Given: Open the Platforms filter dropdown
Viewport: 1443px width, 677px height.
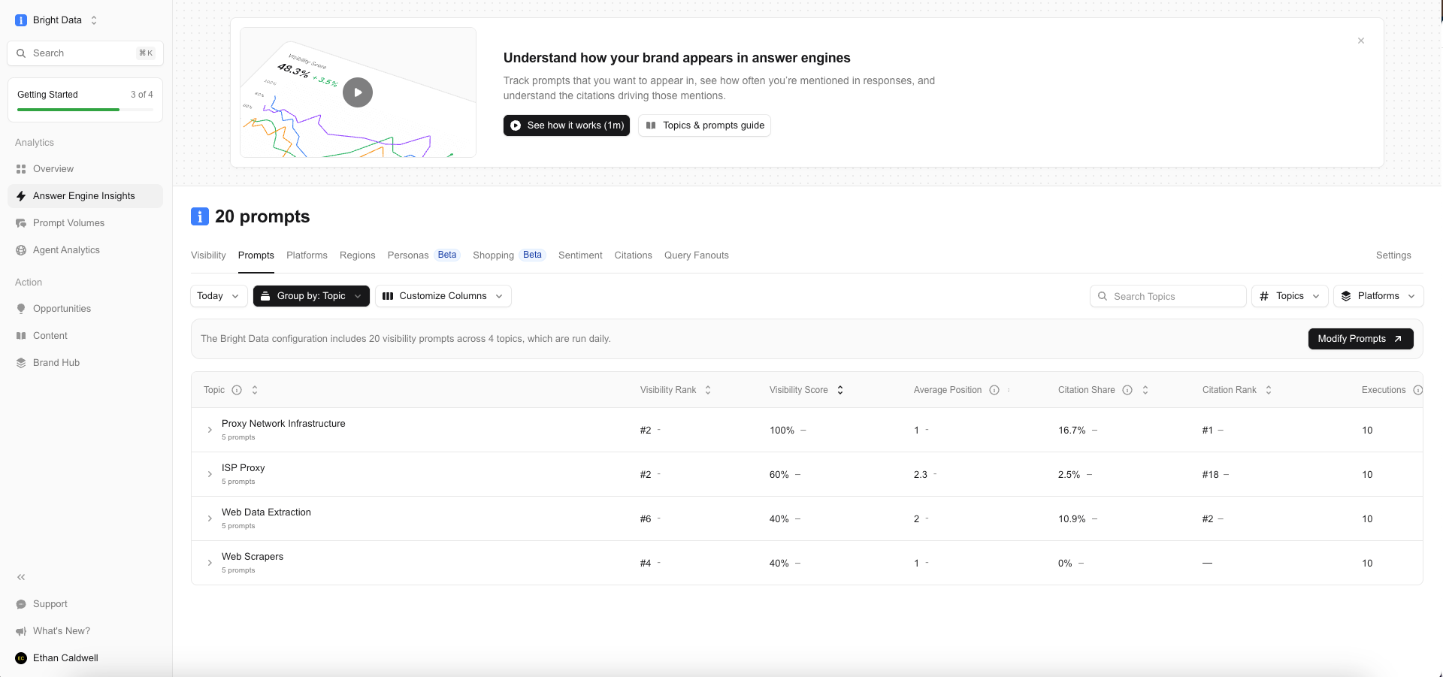Looking at the screenshot, I should [x=1378, y=296].
